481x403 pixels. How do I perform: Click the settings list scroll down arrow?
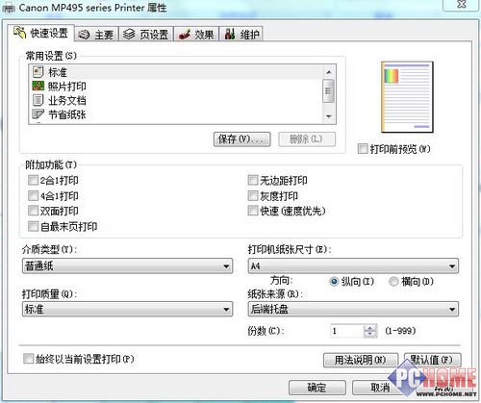(x=329, y=116)
